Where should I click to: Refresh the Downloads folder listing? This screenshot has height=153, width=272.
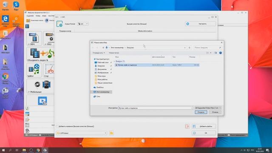tap(190, 48)
